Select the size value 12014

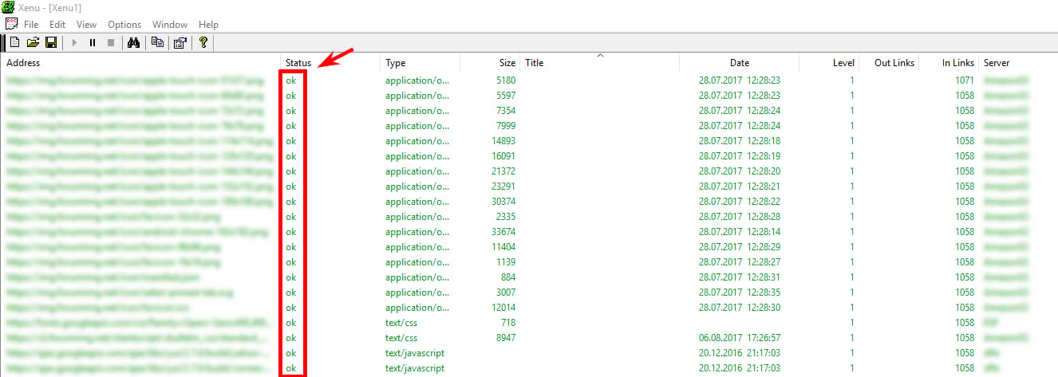(503, 308)
